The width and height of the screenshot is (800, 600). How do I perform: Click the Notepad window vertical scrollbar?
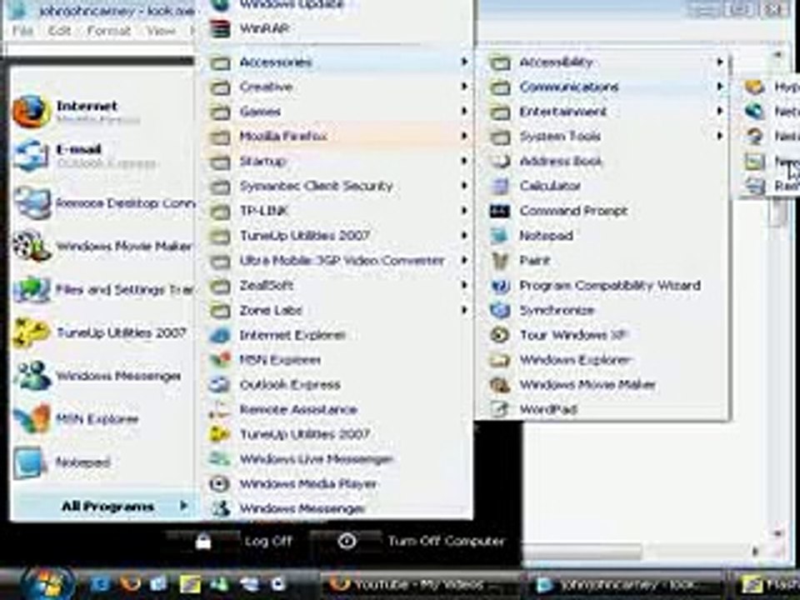point(777,294)
